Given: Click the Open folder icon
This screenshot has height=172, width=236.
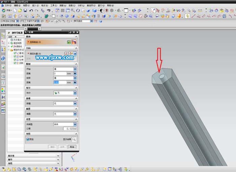Looking at the screenshot, I should (x=20, y=10).
